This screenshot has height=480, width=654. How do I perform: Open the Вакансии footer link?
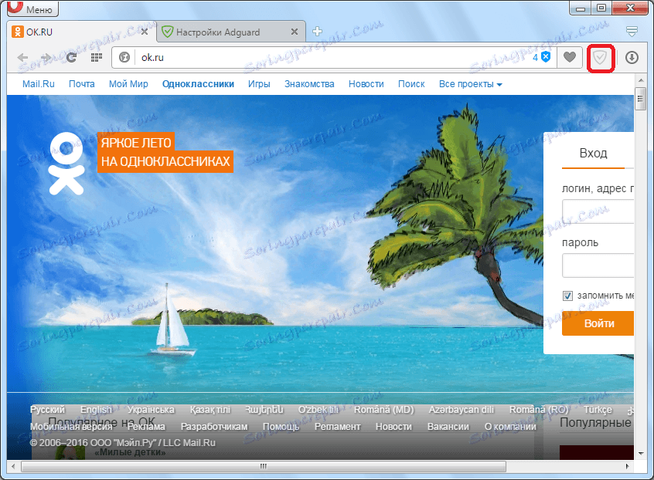click(x=448, y=427)
